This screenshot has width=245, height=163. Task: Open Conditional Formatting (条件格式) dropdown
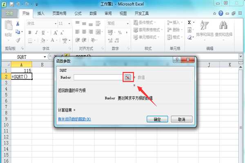pos(145,23)
